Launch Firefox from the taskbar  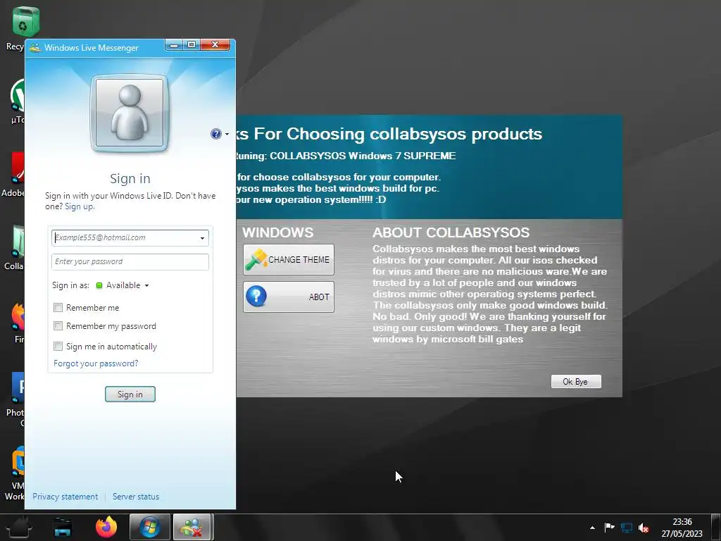pyautogui.click(x=106, y=527)
